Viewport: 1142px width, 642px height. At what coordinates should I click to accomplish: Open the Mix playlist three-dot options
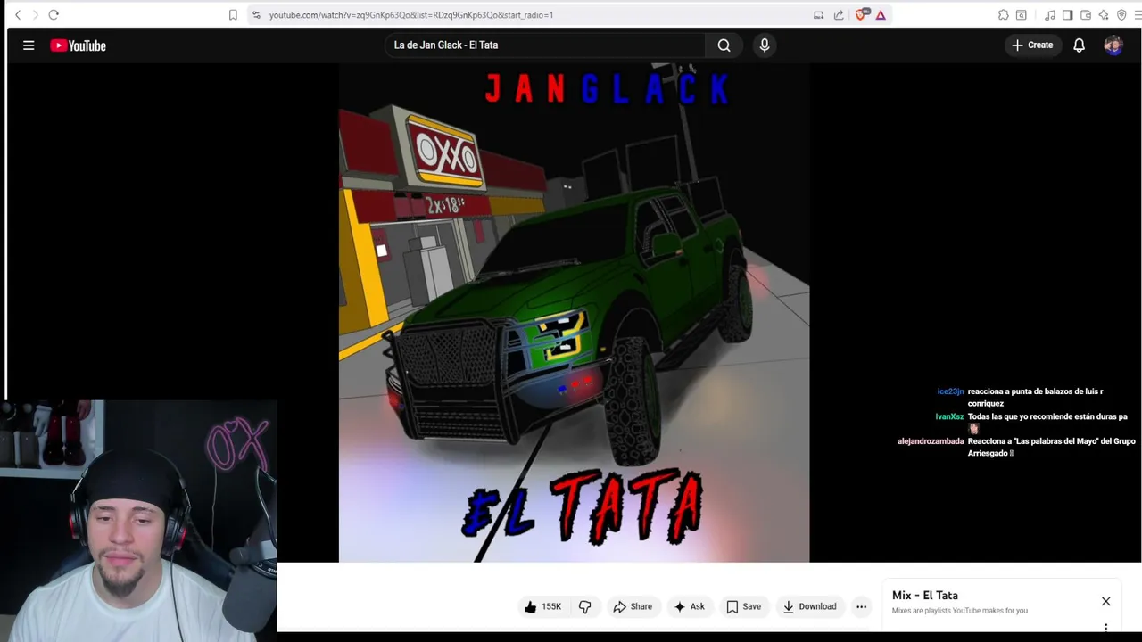[x=1106, y=627]
